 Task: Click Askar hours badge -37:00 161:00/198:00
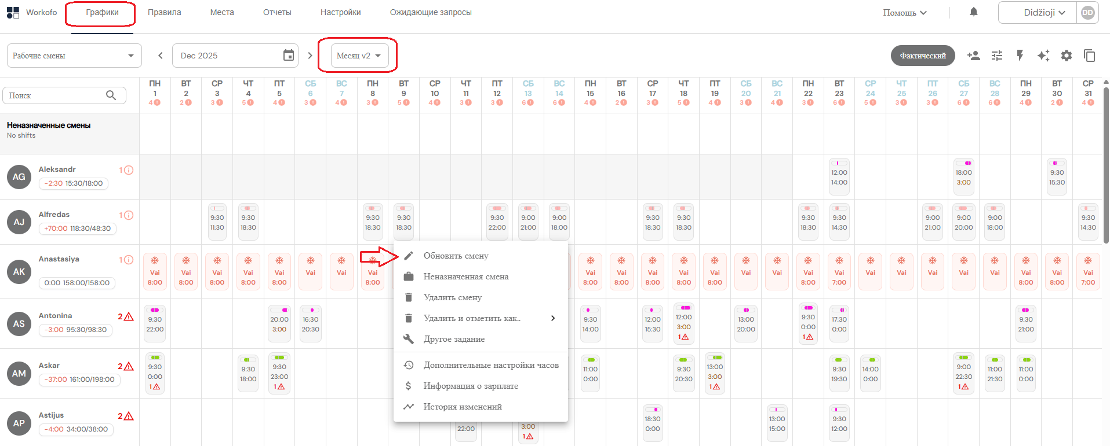79,379
